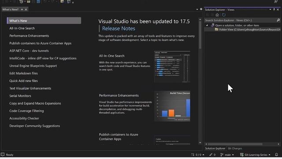Open Code Coverage Filtering topic

click(x=26, y=111)
